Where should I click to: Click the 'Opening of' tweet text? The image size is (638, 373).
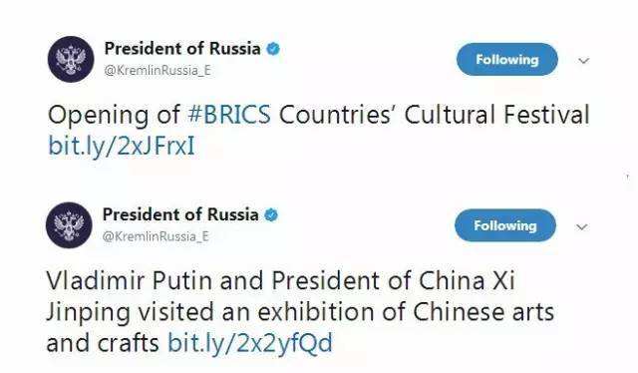(114, 116)
